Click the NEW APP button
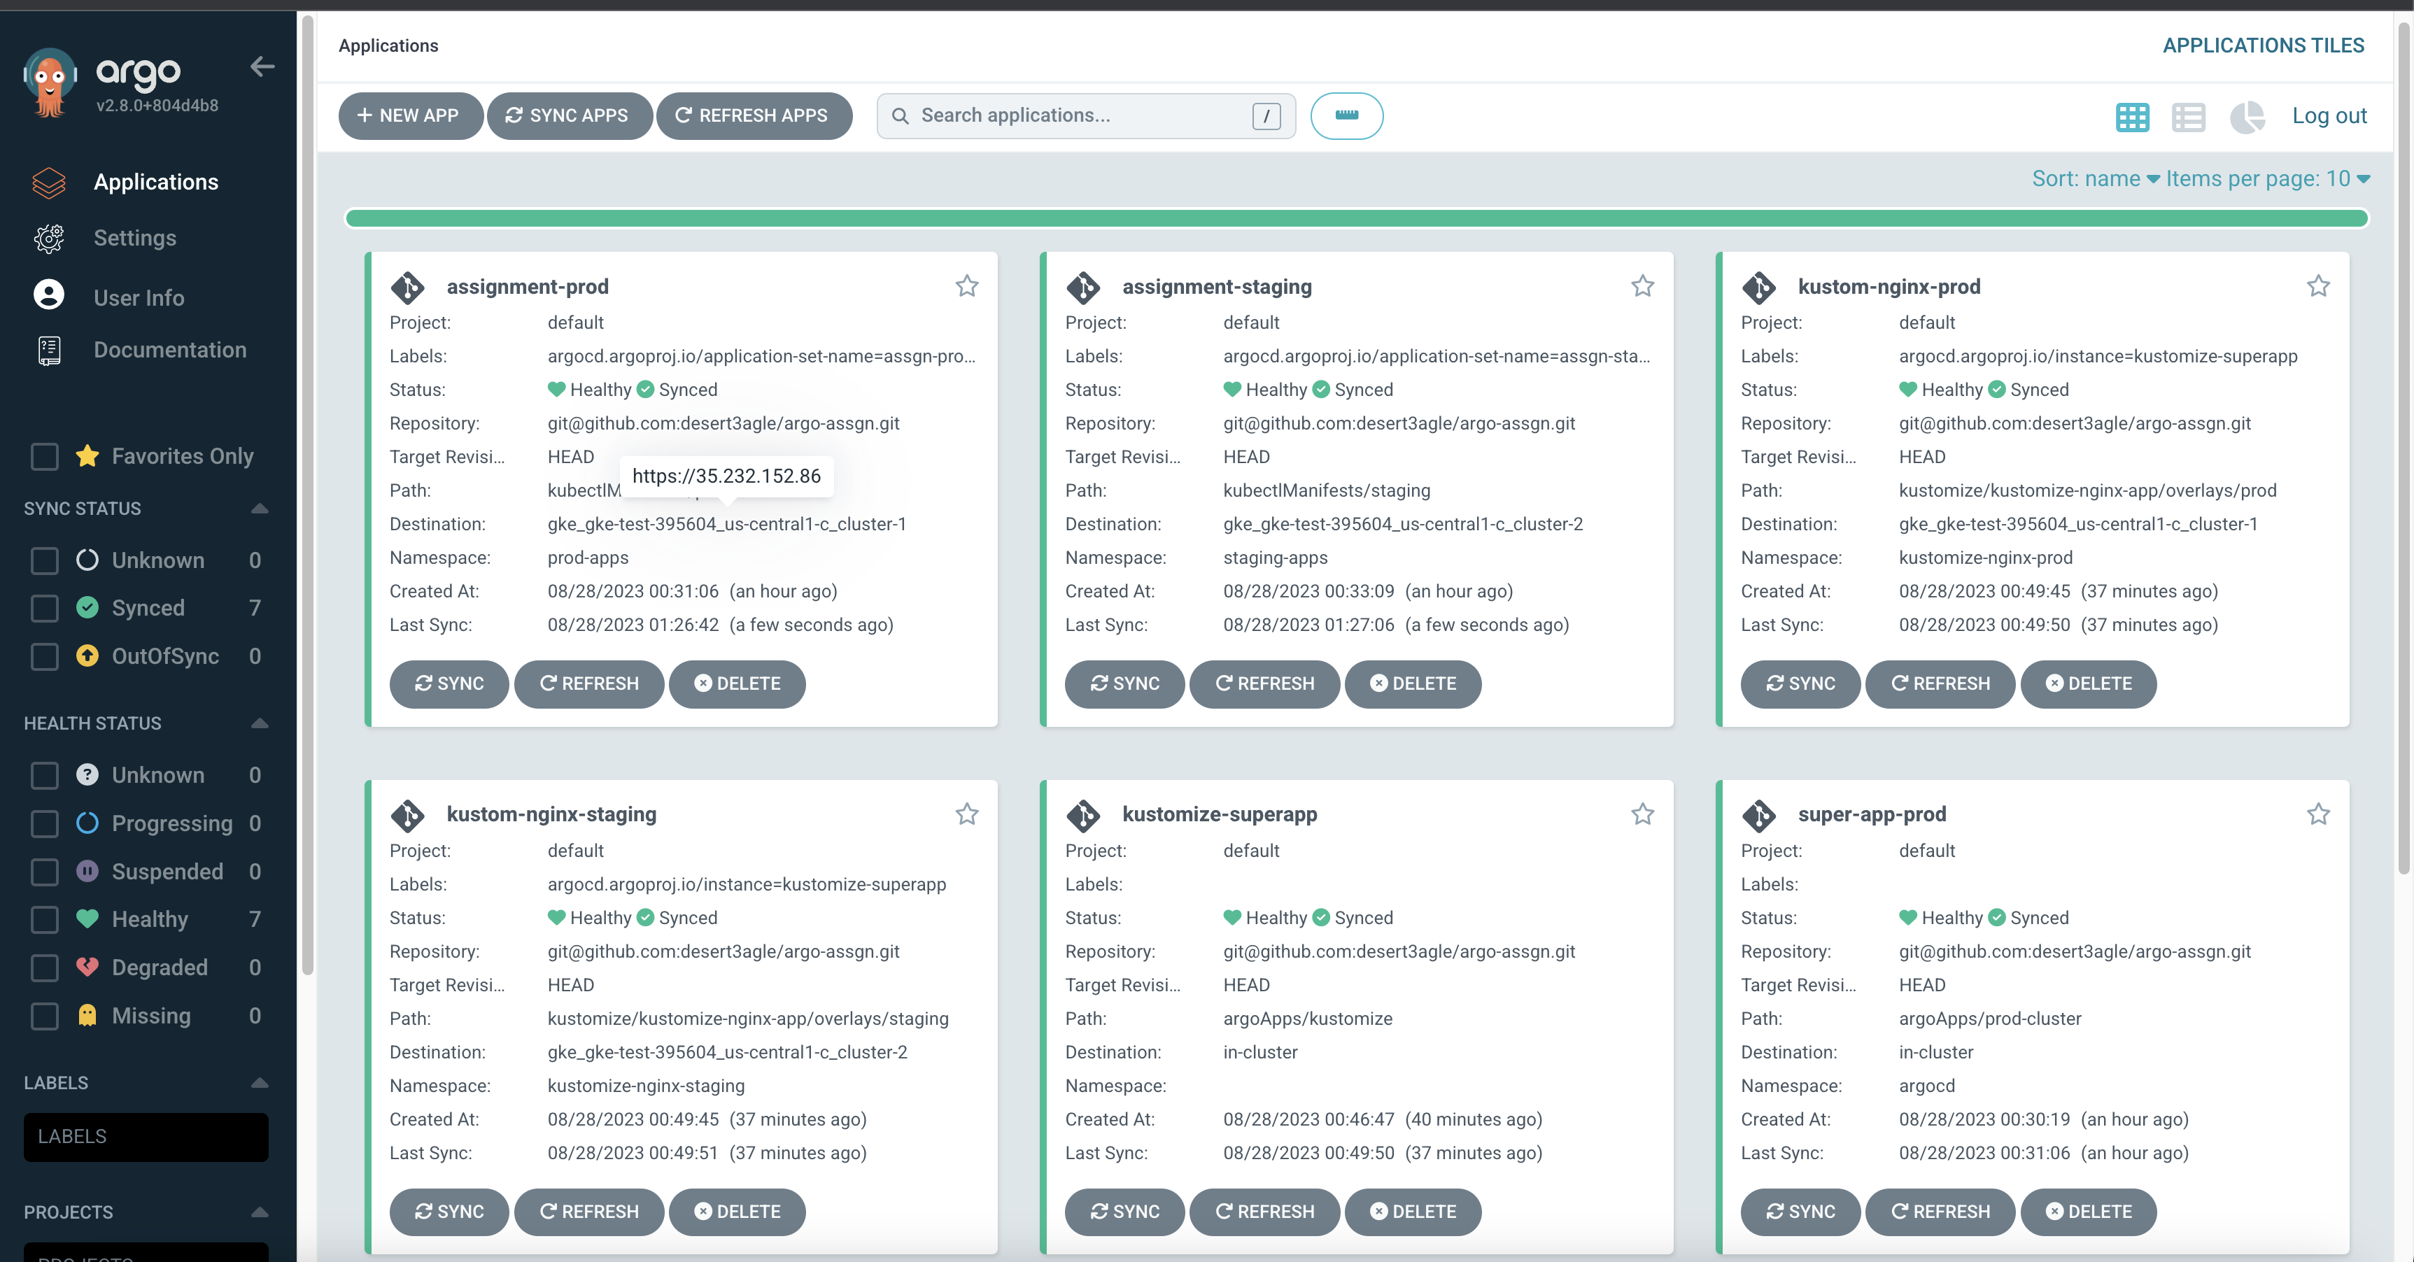The width and height of the screenshot is (2414, 1262). point(409,115)
